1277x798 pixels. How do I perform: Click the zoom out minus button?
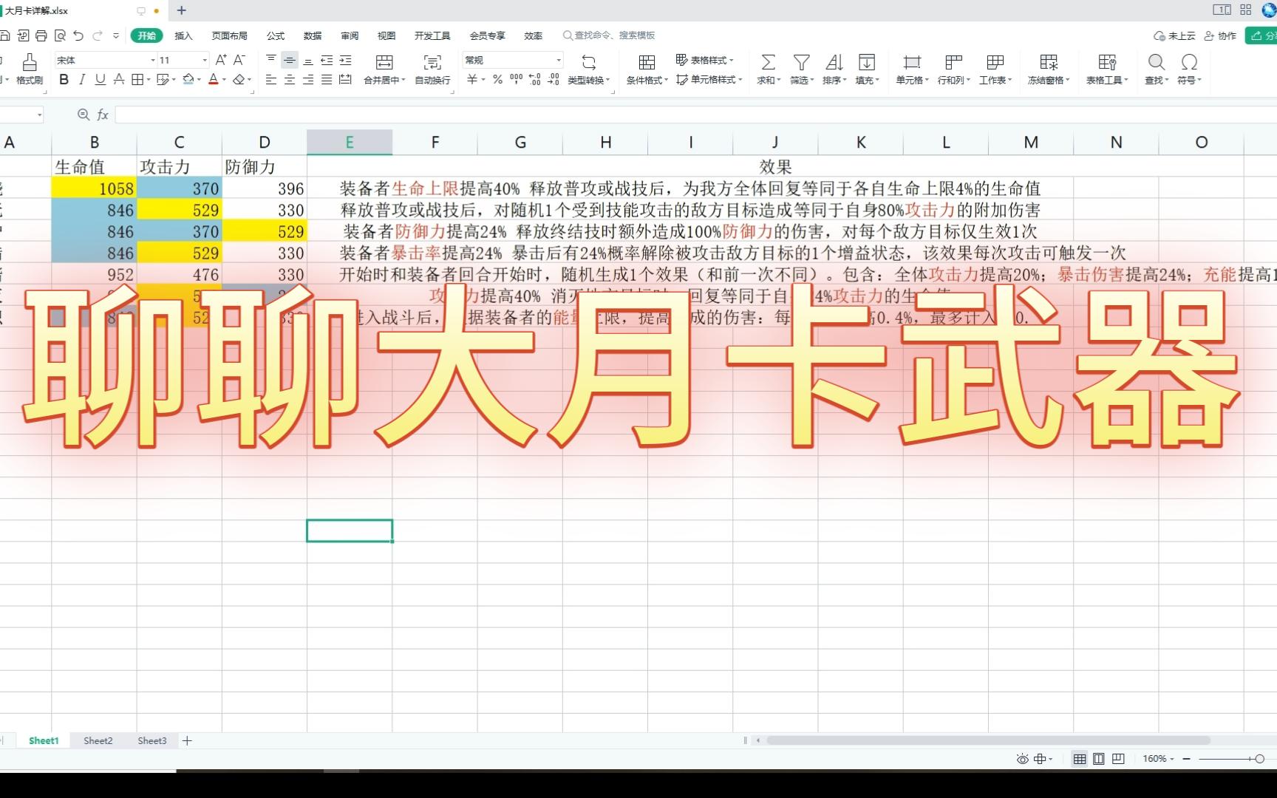[x=1187, y=759]
